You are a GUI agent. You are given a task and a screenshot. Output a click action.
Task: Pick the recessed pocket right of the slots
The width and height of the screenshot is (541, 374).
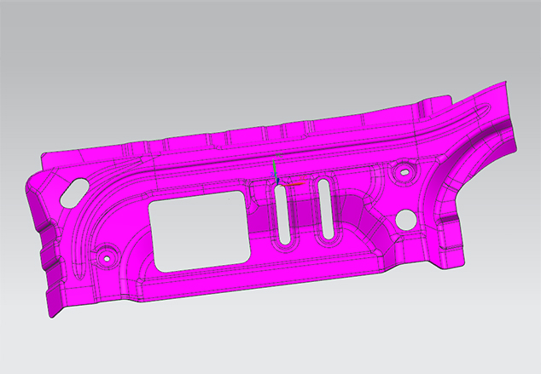tap(363, 217)
